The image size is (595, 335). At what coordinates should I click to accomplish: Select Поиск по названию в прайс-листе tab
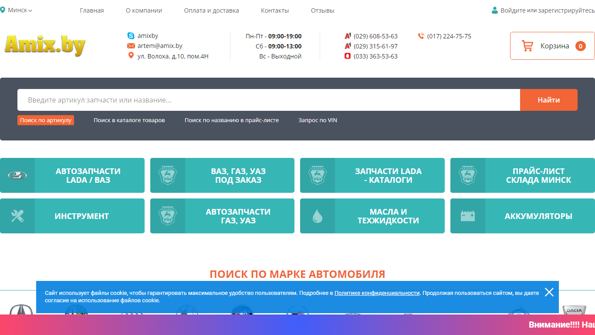coord(232,120)
